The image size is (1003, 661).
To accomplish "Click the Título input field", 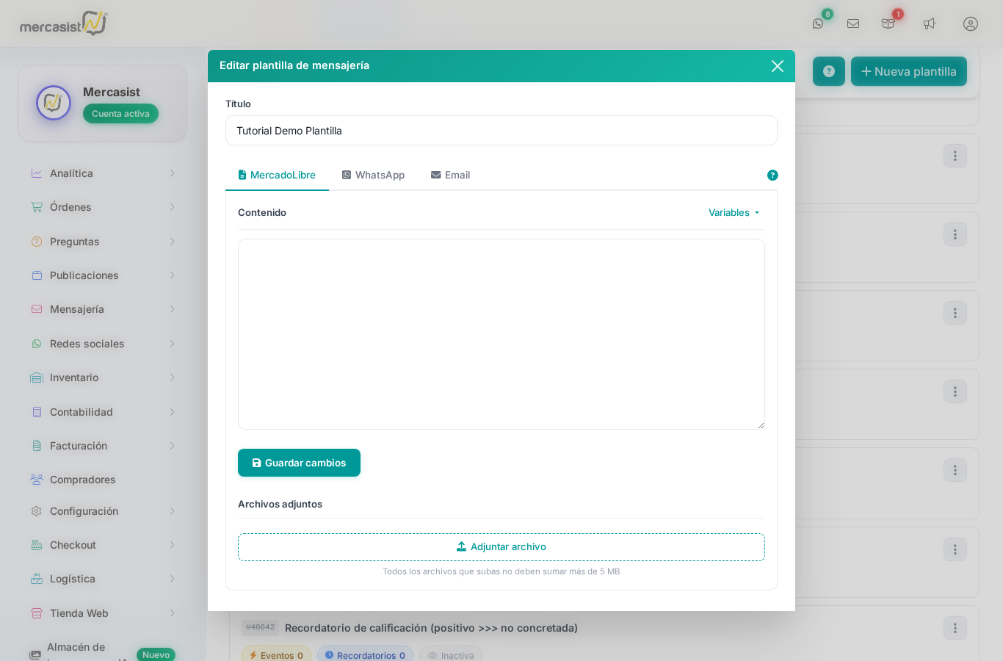I will point(501,131).
